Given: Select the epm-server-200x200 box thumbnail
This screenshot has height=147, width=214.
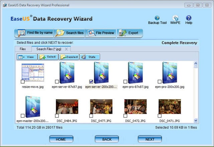Looking at the screenshot, I should click(101, 73).
